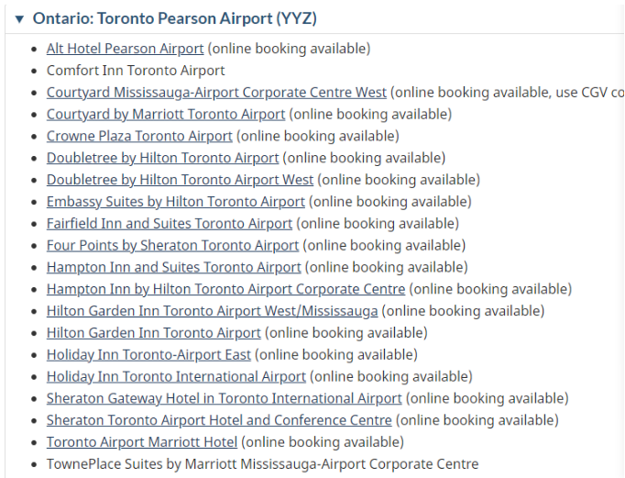Open Courtyard Mississauga-Airport Corporate Centre West link
The width and height of the screenshot is (625, 478).
coord(216,93)
